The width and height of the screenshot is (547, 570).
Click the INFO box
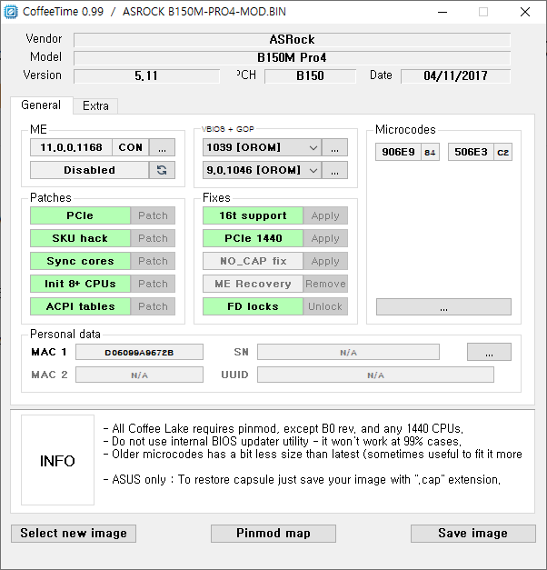[57, 461]
